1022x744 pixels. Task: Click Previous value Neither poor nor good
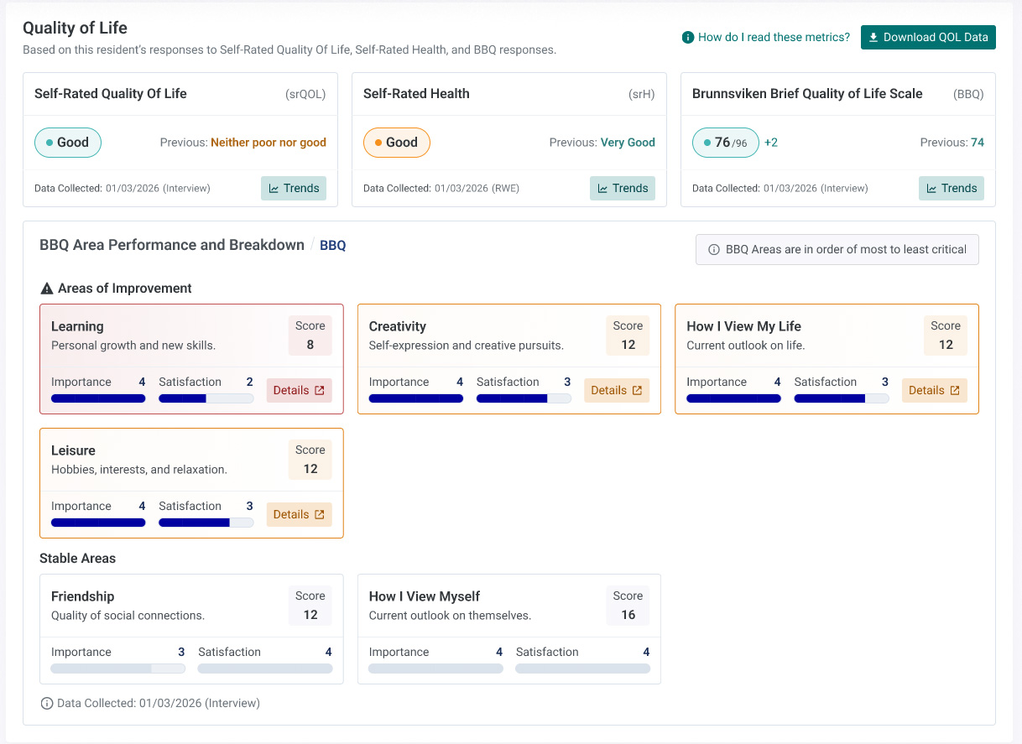coord(269,143)
